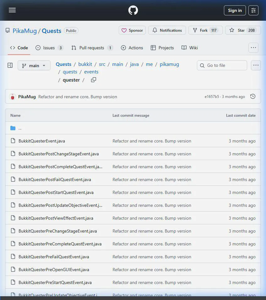Open commit message in BukkitQuesterPostViewEffectEvent.java row
This screenshot has height=300, width=266.
[x=152, y=218]
